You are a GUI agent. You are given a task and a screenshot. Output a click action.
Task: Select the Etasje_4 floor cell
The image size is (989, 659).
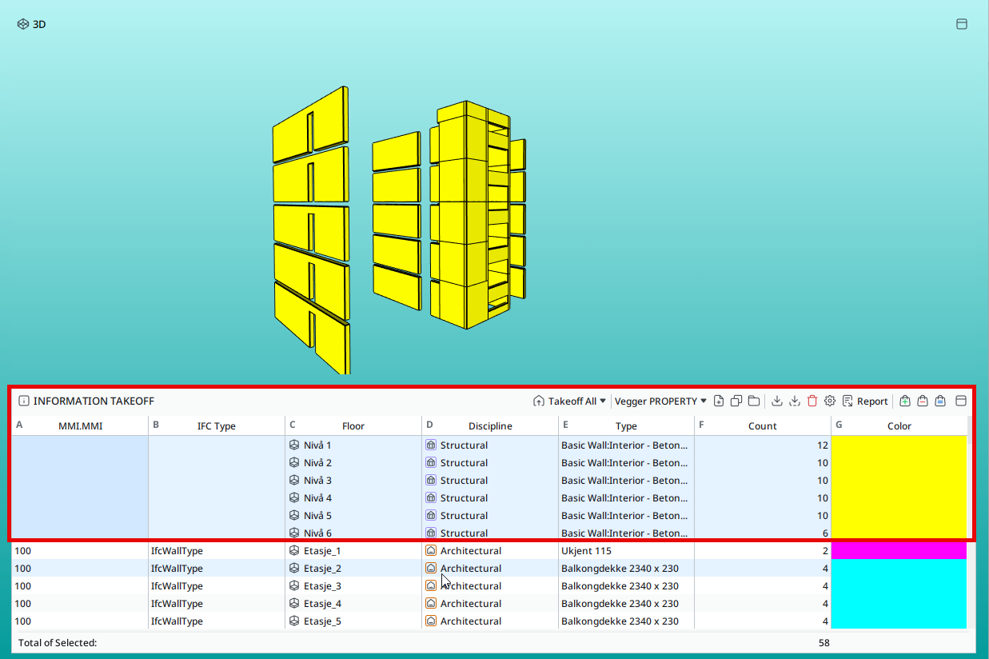pos(353,604)
